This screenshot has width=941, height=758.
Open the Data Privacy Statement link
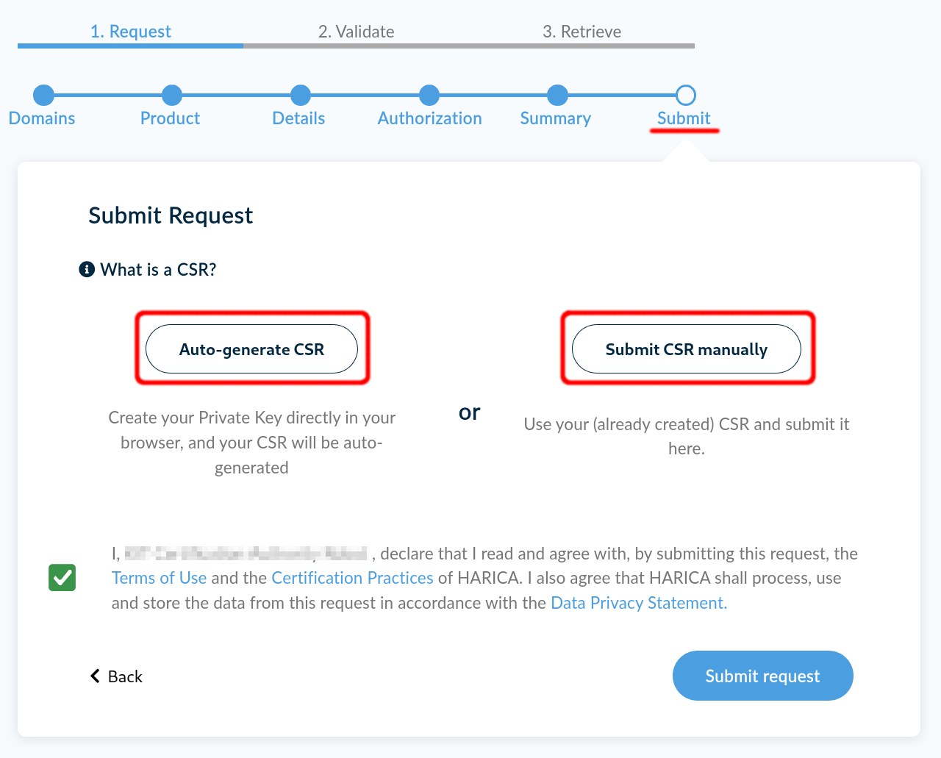(x=638, y=603)
